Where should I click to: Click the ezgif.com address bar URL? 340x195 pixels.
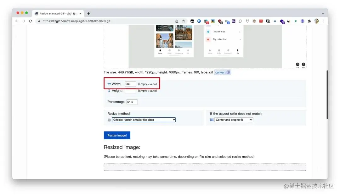click(76, 21)
